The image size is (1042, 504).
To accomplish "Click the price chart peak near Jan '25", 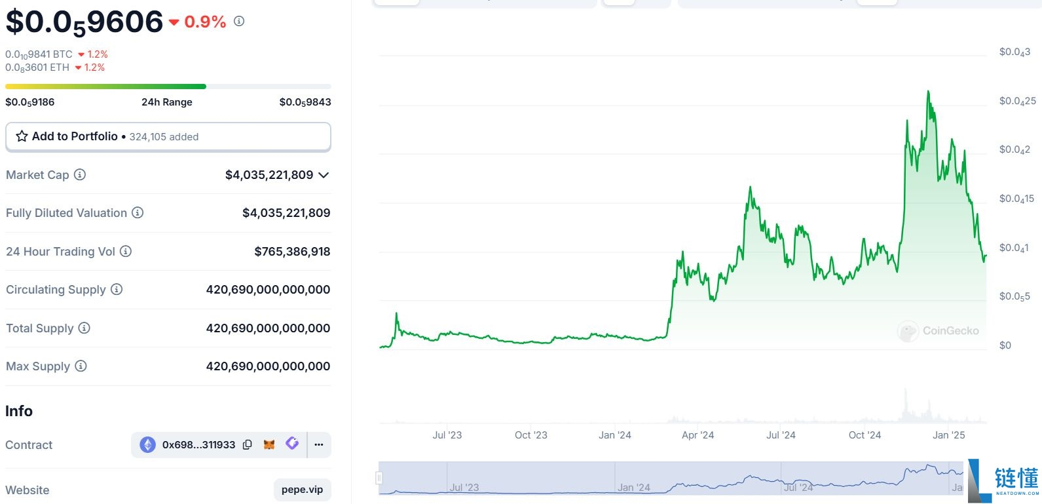I will click(x=928, y=92).
